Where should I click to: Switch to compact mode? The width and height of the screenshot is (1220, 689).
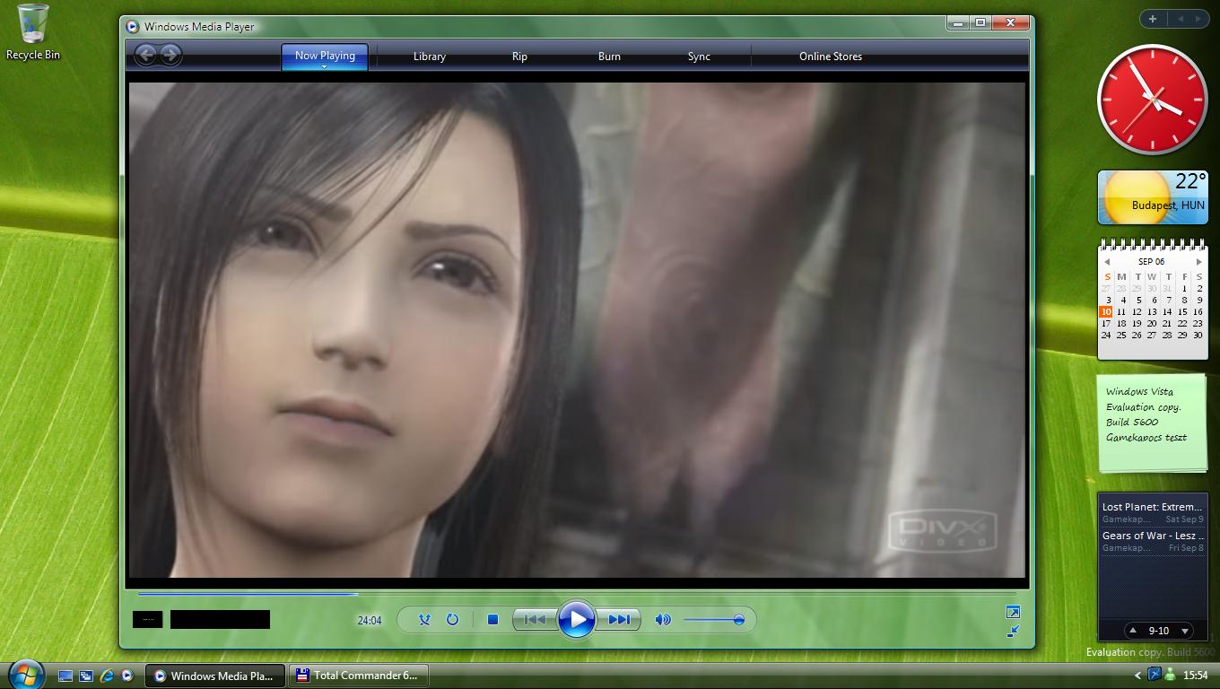pyautogui.click(x=1013, y=631)
